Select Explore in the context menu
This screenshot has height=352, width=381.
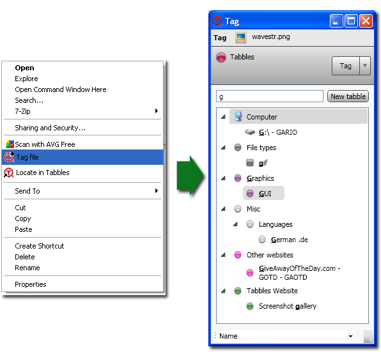(26, 79)
